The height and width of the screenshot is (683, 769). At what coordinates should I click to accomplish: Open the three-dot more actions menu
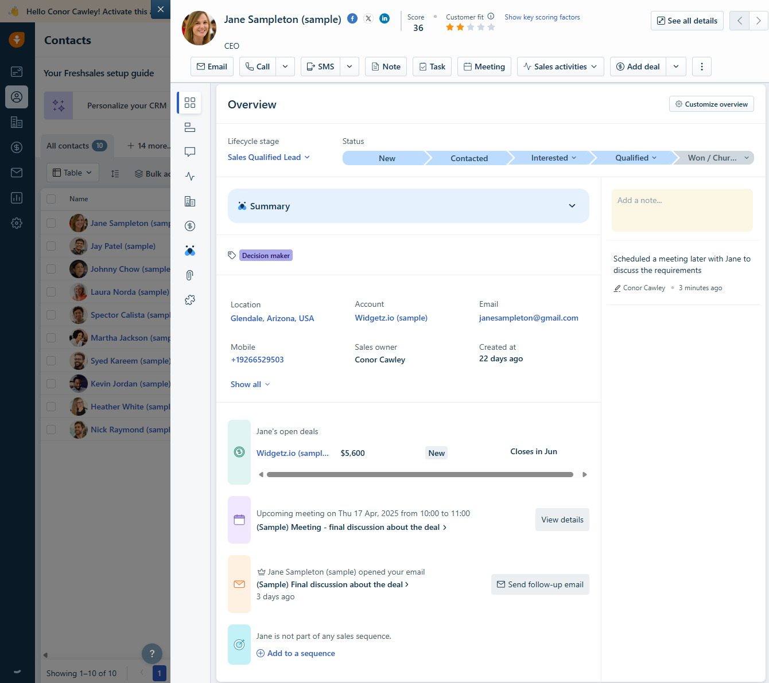click(701, 67)
